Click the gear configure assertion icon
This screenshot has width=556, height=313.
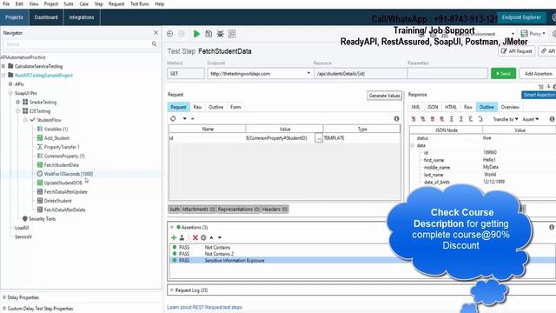click(x=203, y=237)
